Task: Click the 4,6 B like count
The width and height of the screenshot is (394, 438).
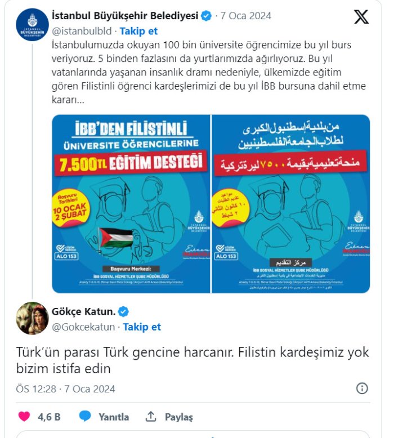Action: pyautogui.click(x=49, y=417)
